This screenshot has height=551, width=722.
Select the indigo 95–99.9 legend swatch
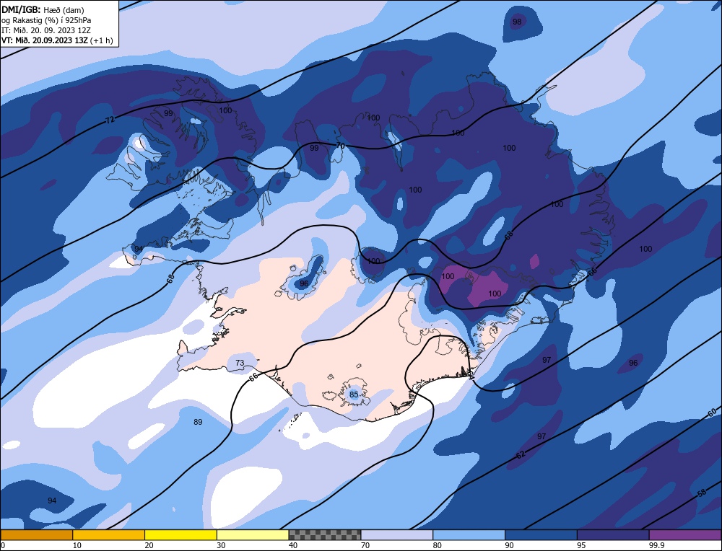click(x=613, y=535)
